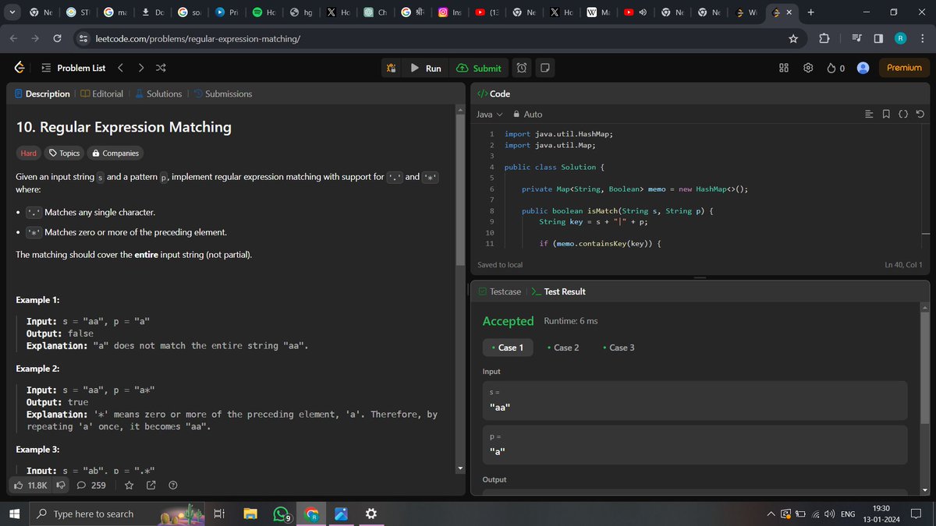936x526 pixels.
Task: Open Windows Start menu
Action: click(x=14, y=514)
